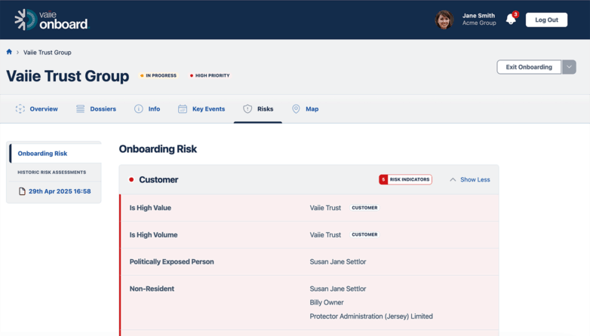Switch to the Dossiers tab

coord(103,109)
